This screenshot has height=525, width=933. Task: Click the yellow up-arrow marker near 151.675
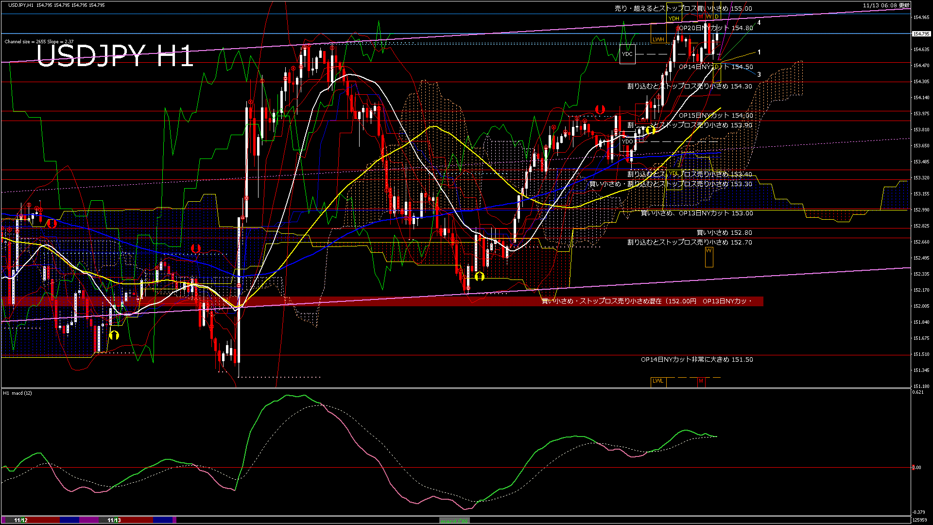114,335
